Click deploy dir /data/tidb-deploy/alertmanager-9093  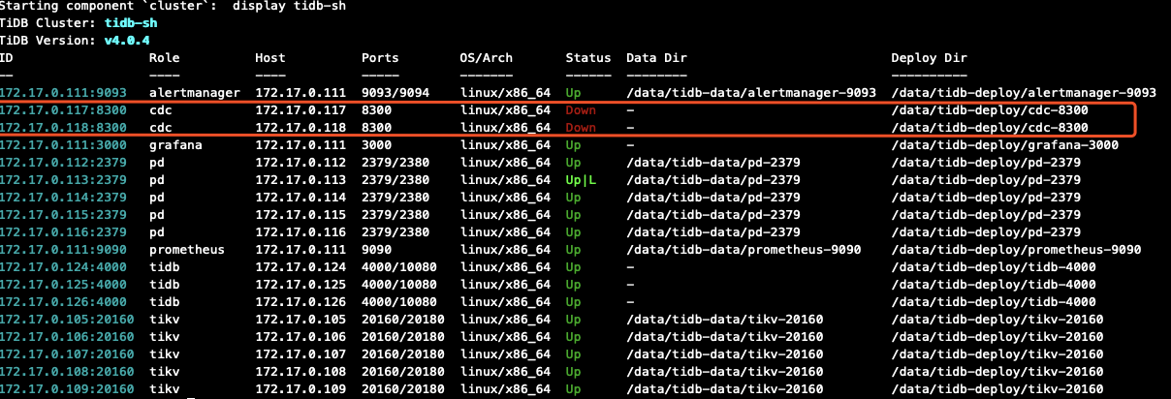(x=1024, y=93)
